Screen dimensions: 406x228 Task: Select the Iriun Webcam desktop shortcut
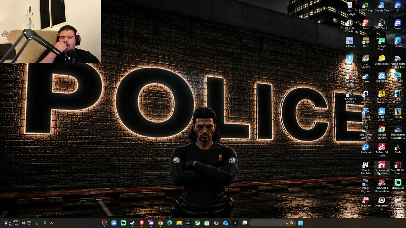coord(366,97)
